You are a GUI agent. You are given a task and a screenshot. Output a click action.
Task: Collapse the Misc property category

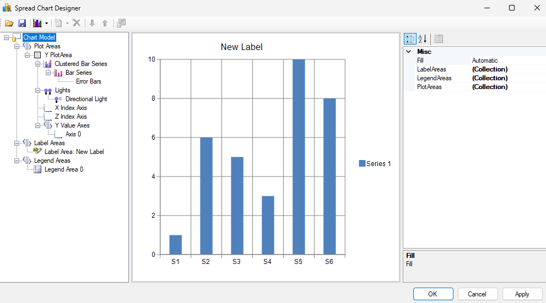pos(409,52)
